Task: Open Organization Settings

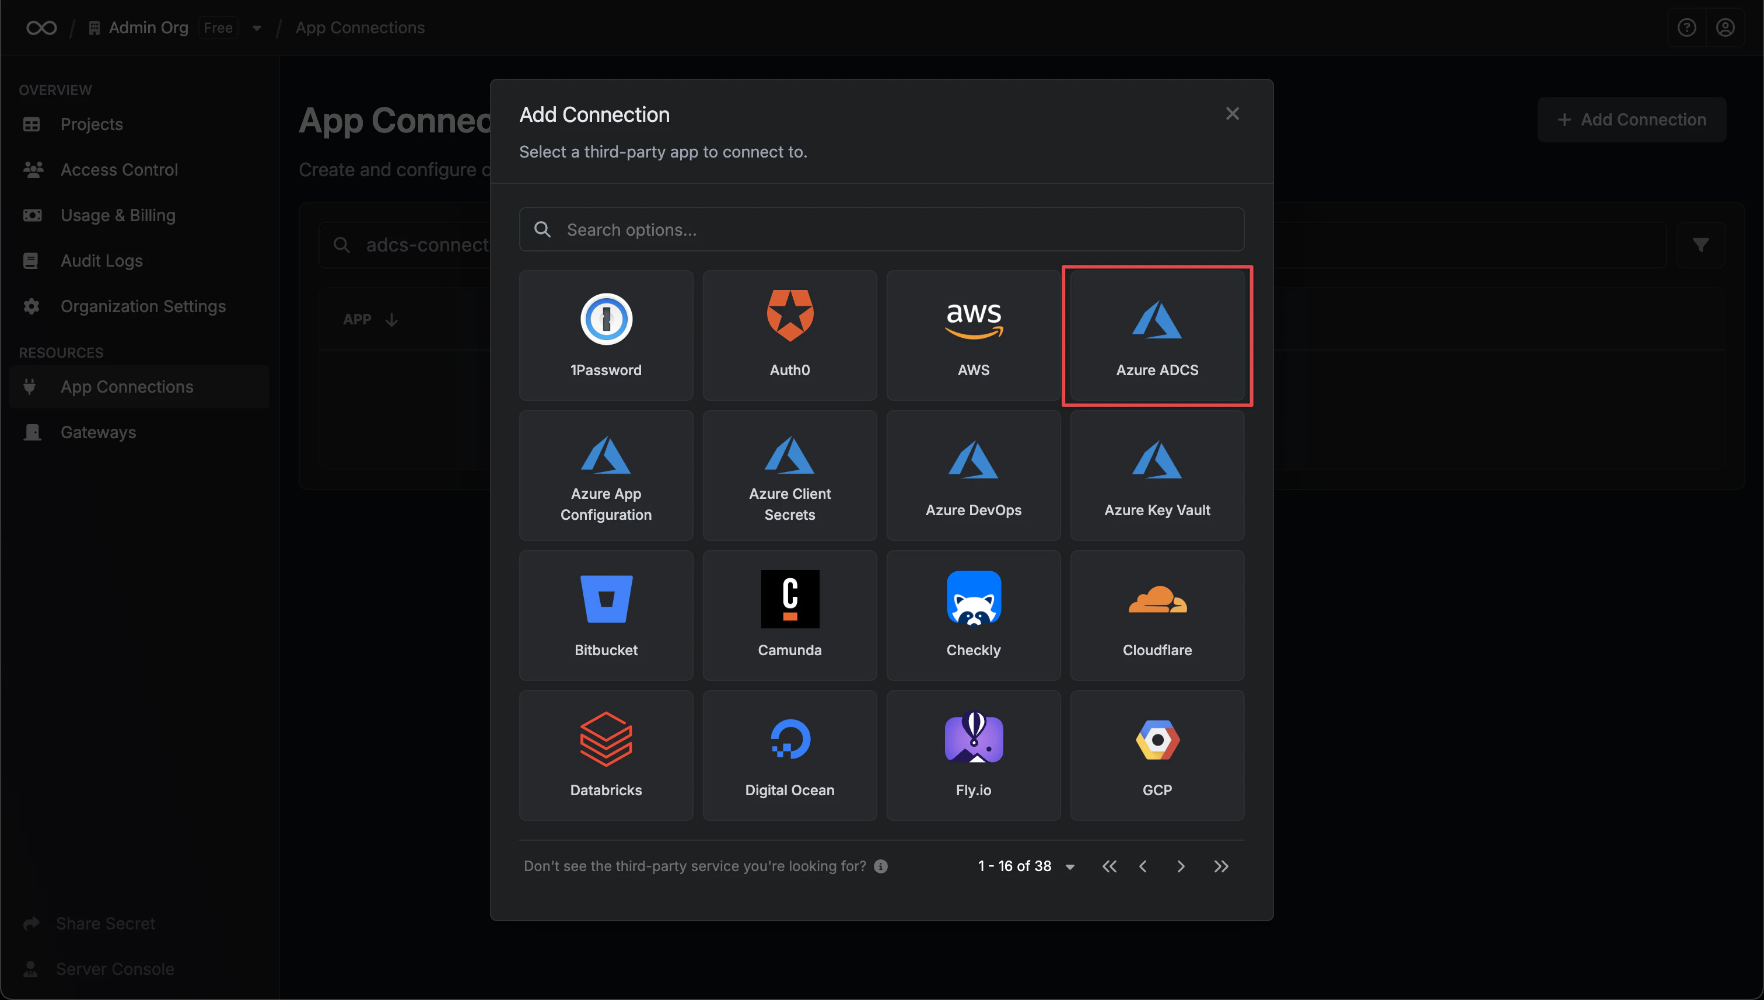Action: pos(139,306)
